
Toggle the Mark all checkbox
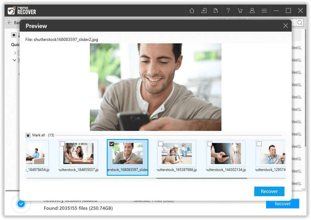(x=28, y=135)
